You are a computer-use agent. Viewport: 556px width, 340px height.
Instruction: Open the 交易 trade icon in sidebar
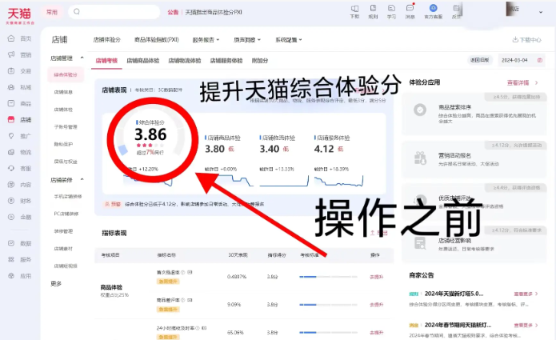click(x=11, y=71)
